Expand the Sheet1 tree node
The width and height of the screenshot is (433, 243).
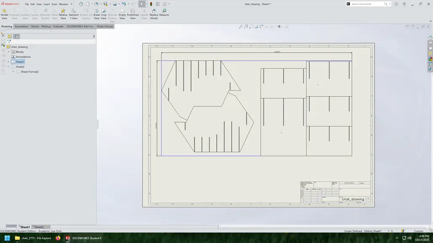coord(8,62)
